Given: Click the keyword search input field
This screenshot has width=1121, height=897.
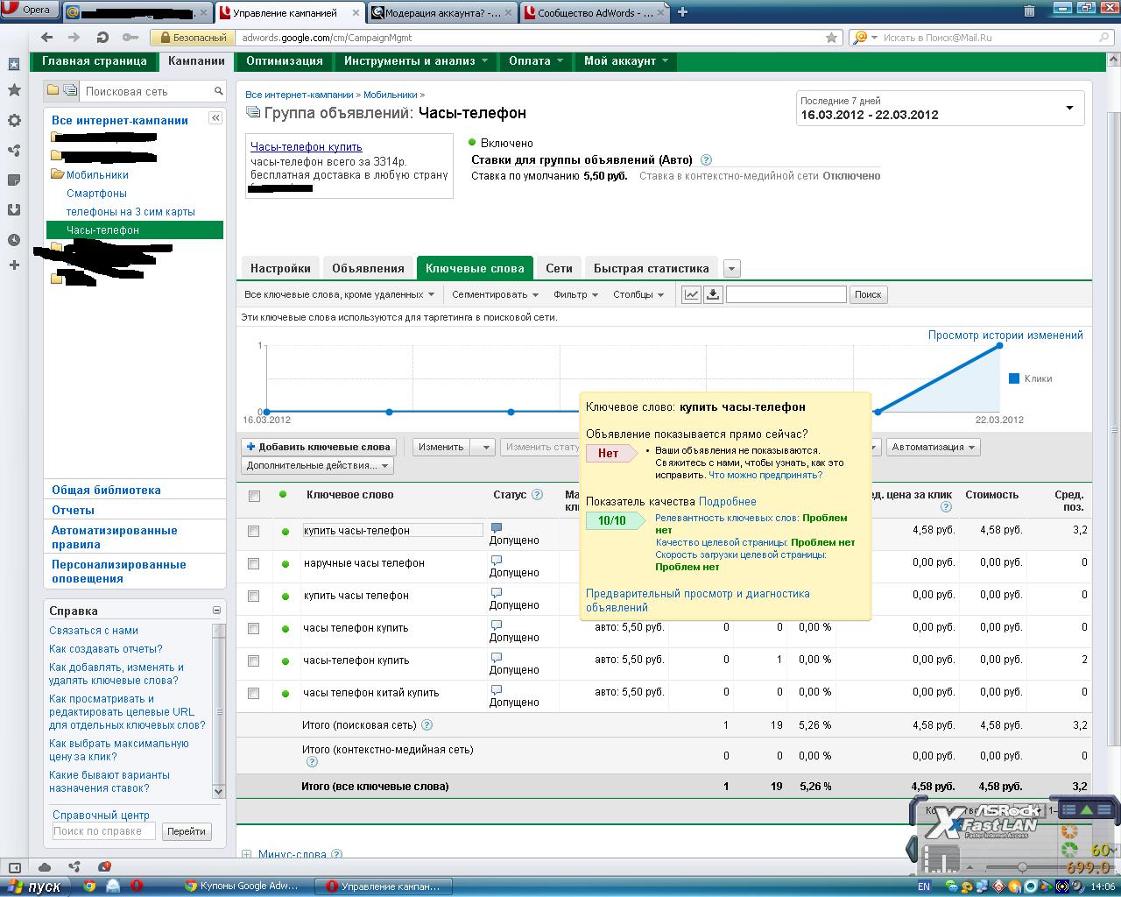Looking at the screenshot, I should click(x=786, y=294).
